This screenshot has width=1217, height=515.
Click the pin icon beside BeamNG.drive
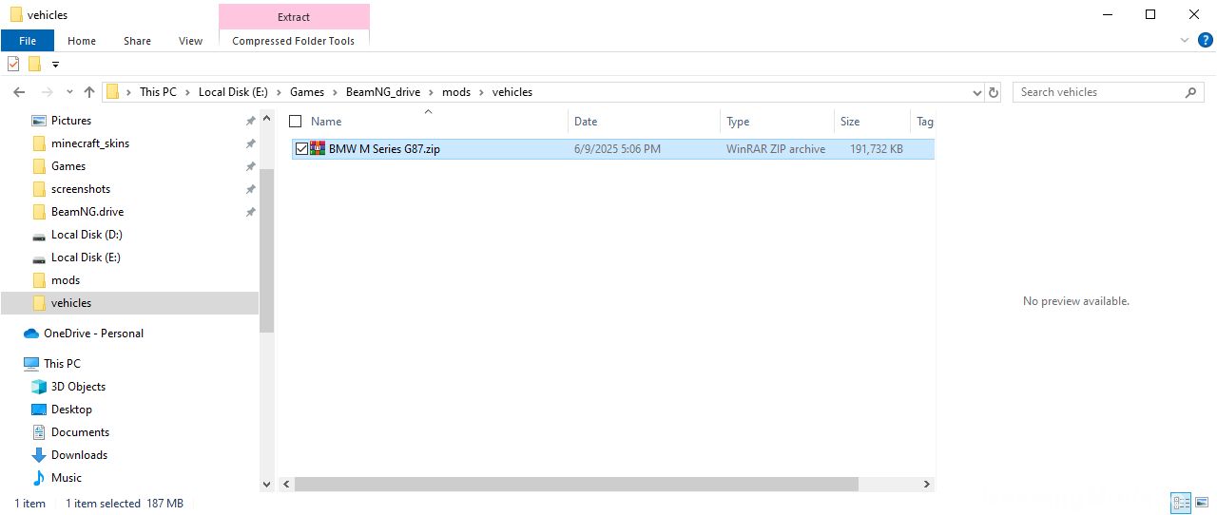(250, 212)
